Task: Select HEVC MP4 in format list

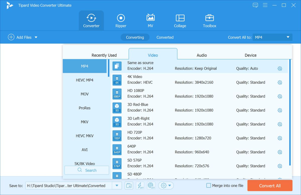Action: (85, 80)
